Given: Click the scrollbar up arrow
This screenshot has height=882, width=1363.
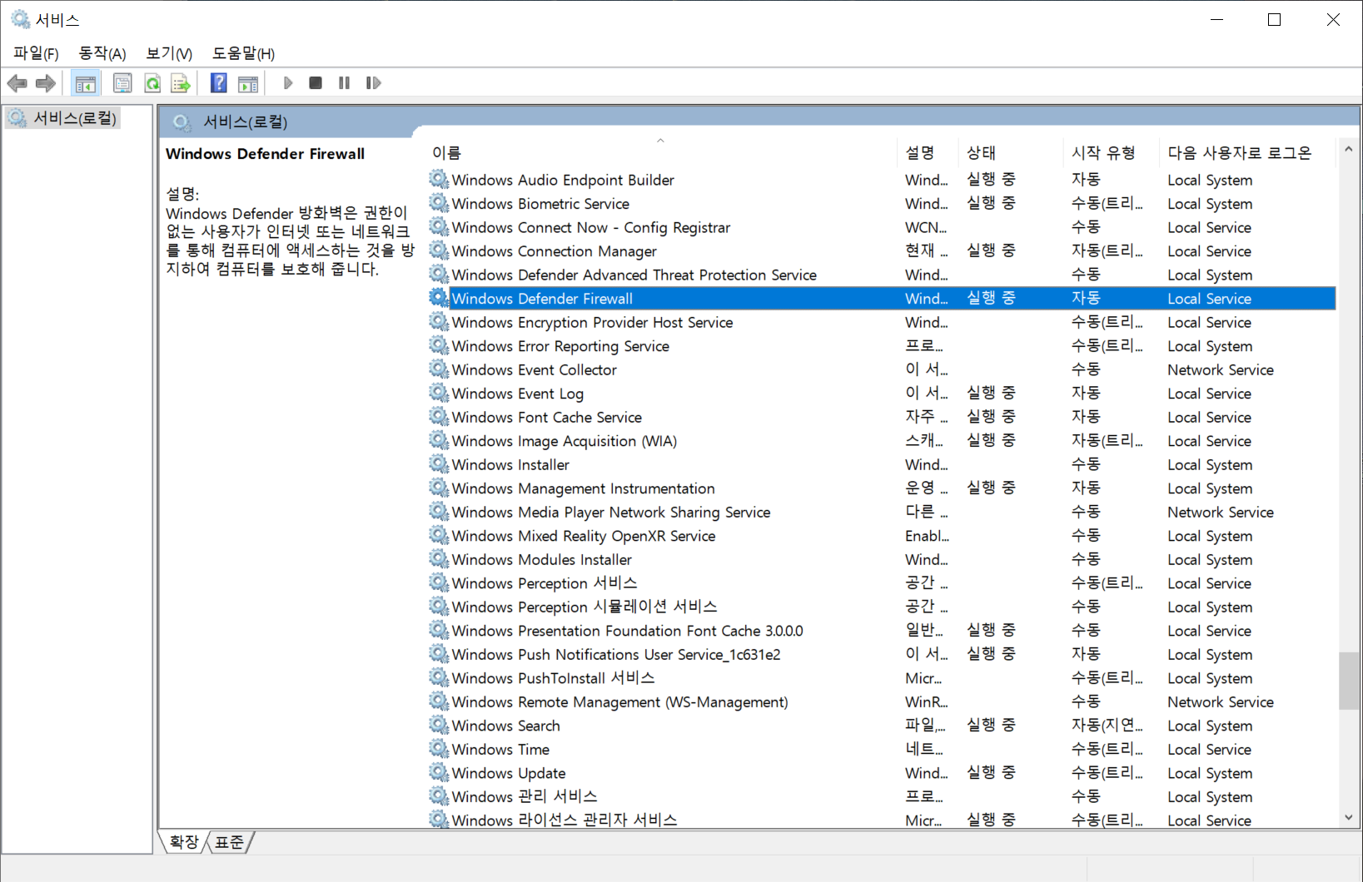Looking at the screenshot, I should tap(1349, 150).
